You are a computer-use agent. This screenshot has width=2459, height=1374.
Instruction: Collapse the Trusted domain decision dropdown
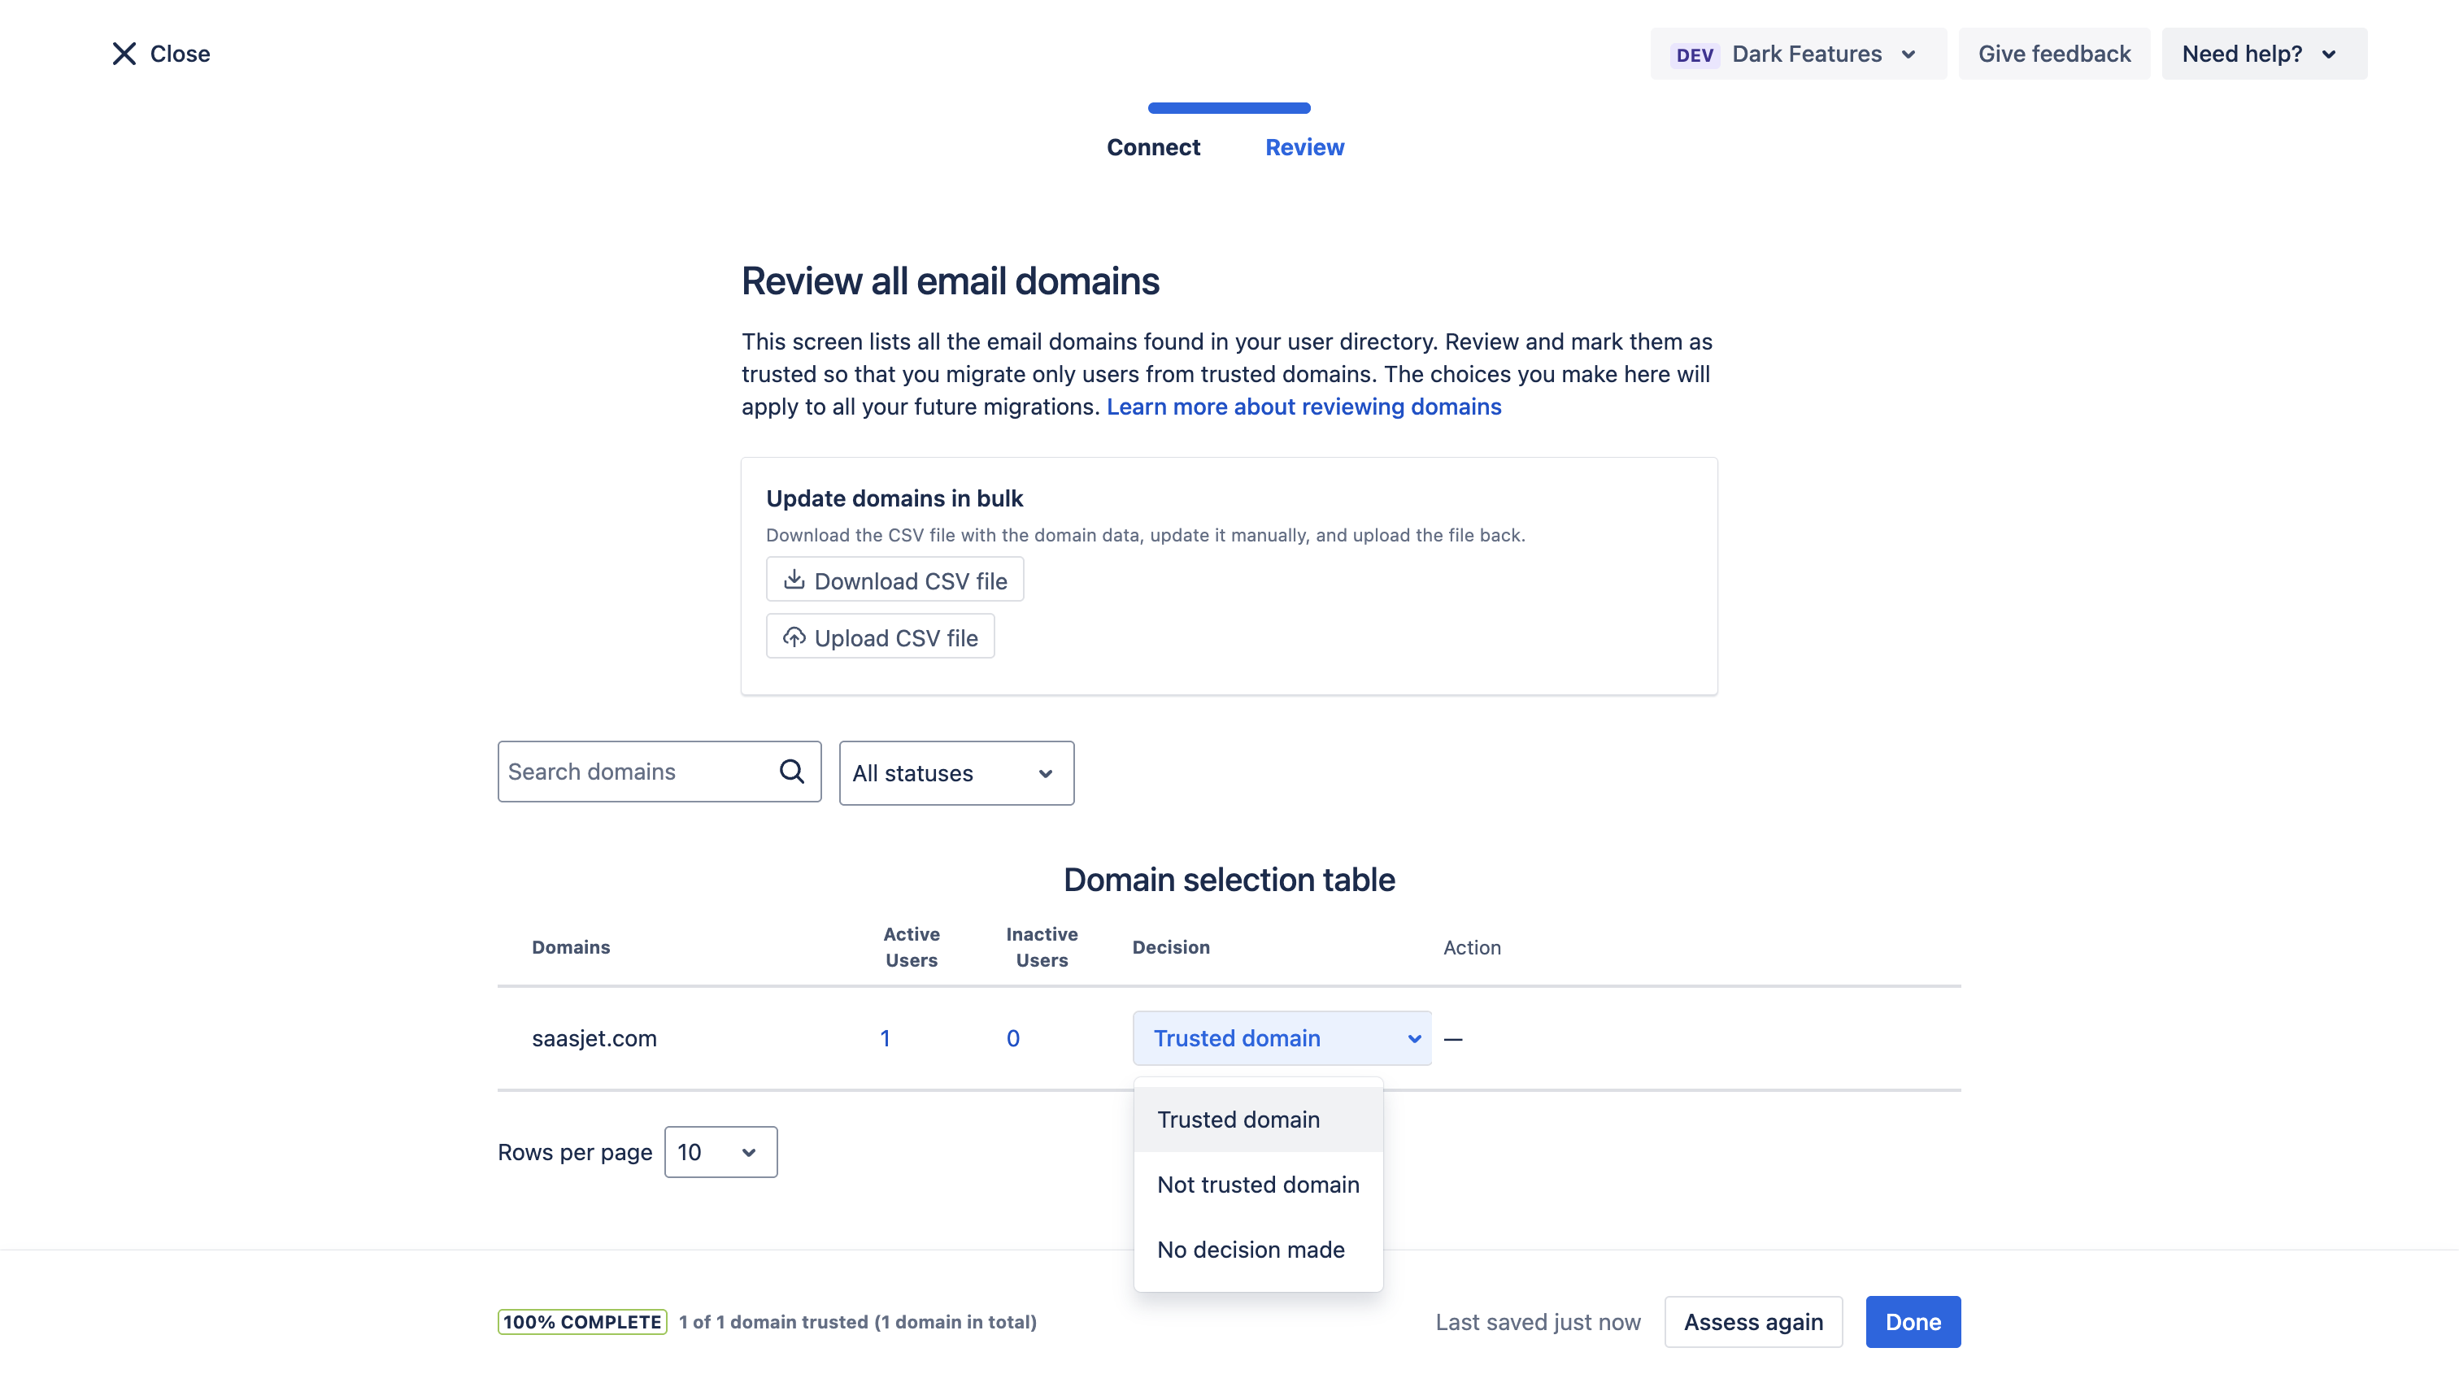click(1281, 1038)
